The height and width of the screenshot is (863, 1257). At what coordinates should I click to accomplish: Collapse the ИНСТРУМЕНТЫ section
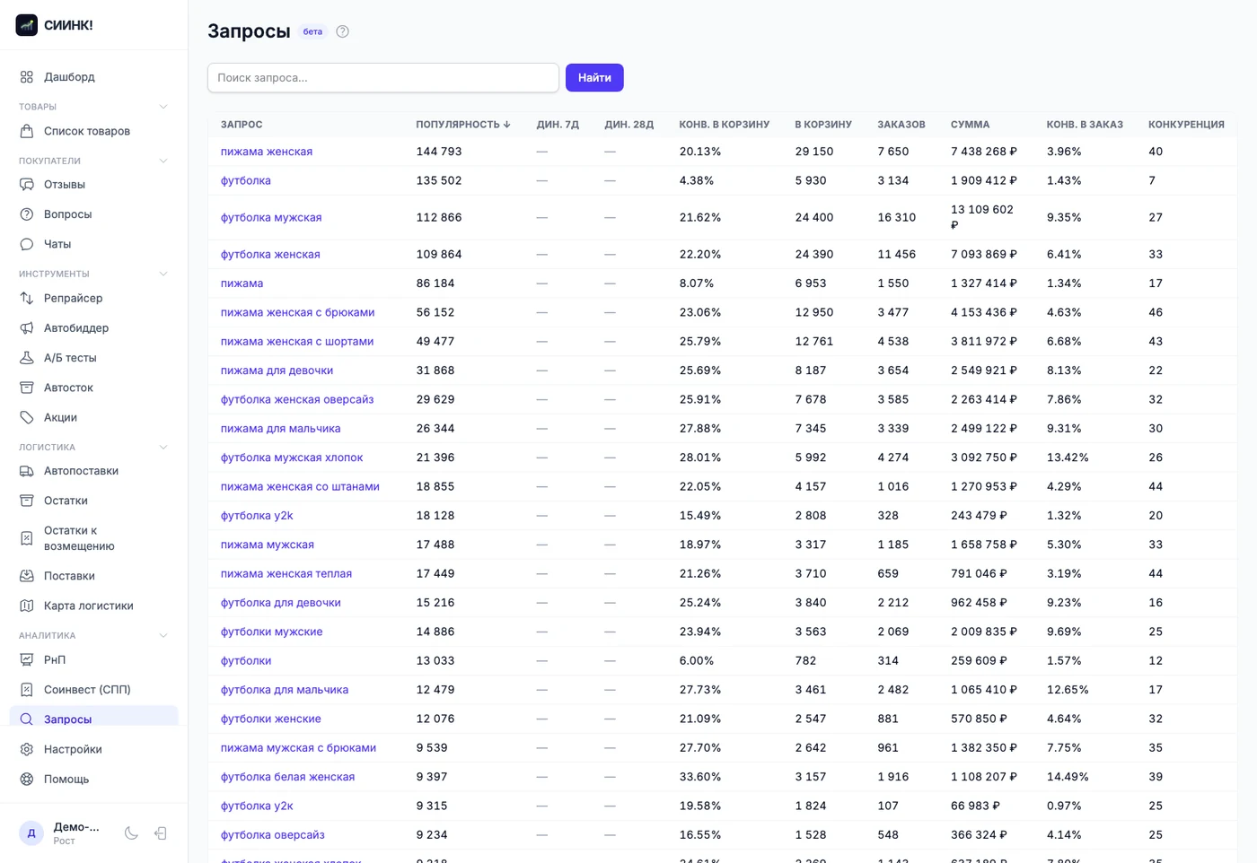coord(163,274)
